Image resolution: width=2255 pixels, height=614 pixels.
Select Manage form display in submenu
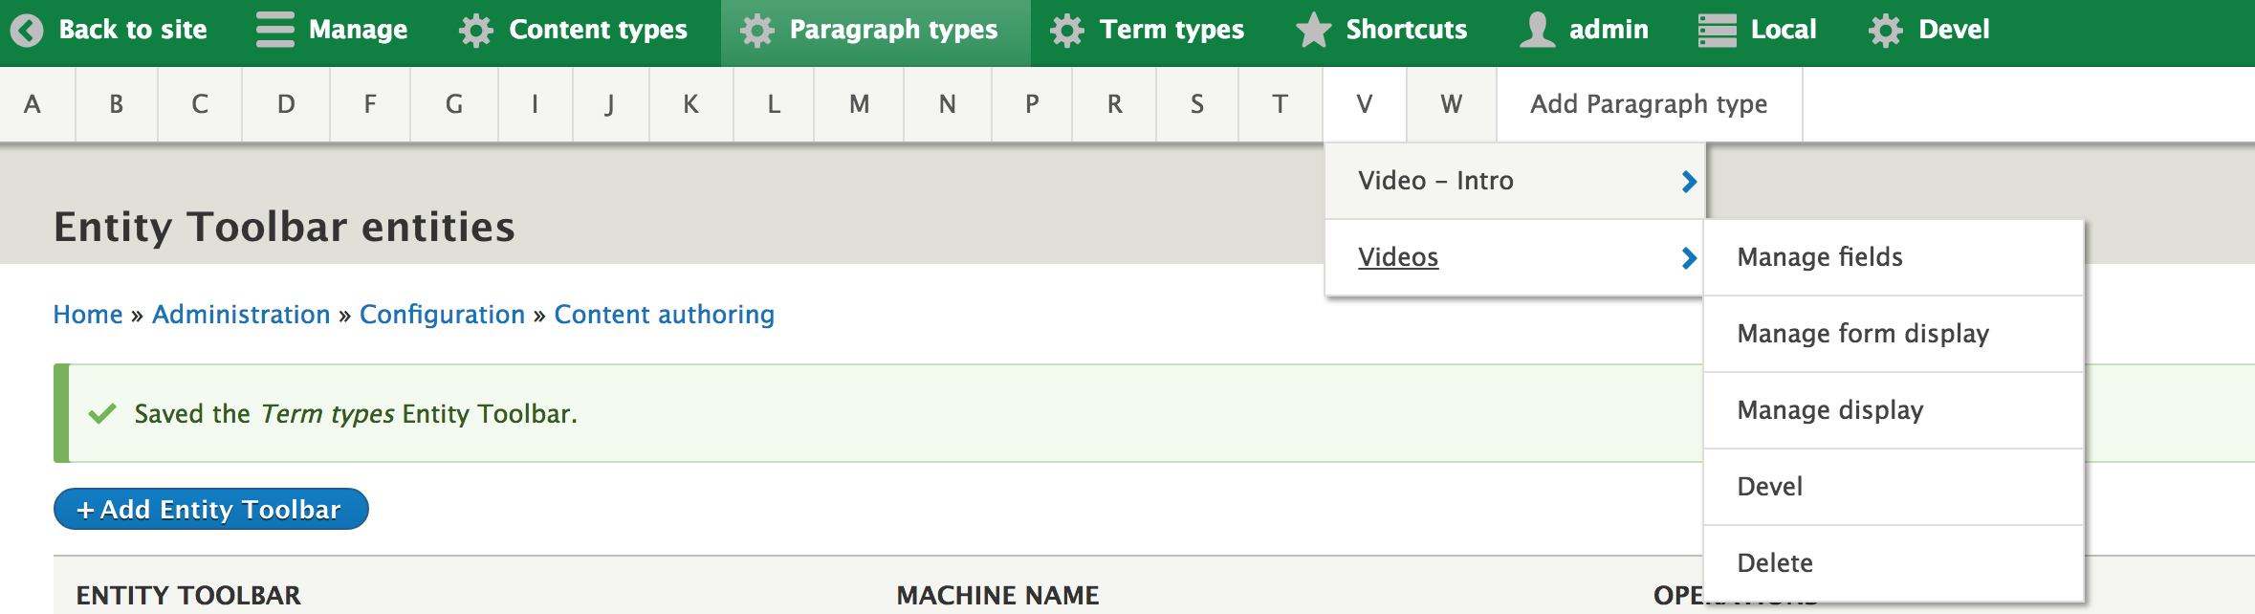tap(1894, 334)
